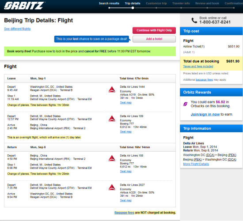Open the baggage fees link under Trip cost

(x=204, y=80)
